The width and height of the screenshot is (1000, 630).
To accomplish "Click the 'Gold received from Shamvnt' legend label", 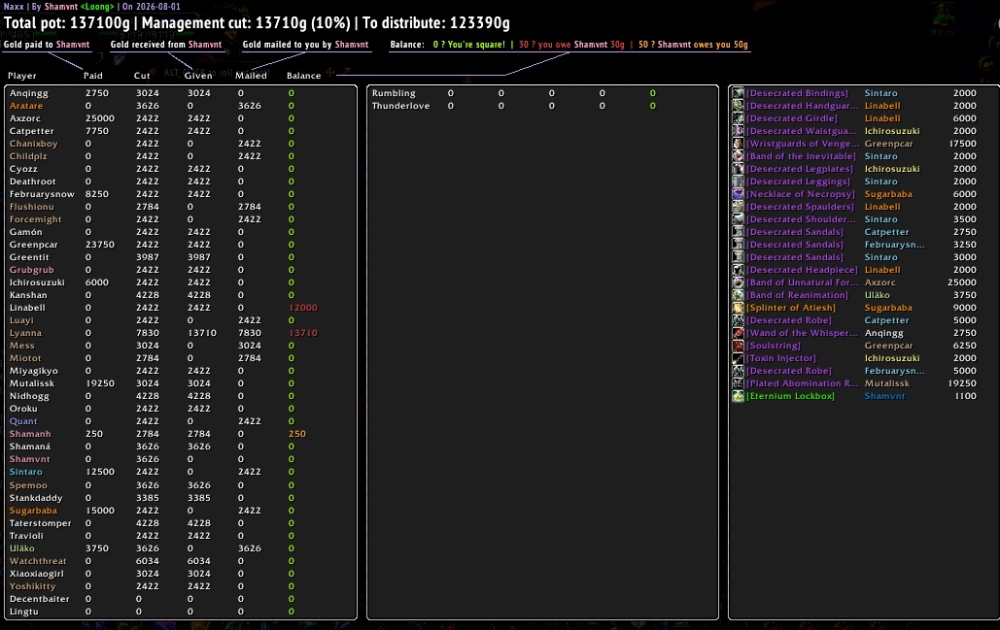I will [166, 45].
